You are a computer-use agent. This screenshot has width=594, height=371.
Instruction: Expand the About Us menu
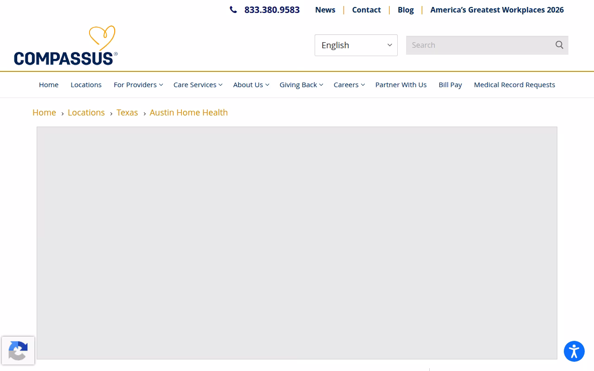point(251,84)
